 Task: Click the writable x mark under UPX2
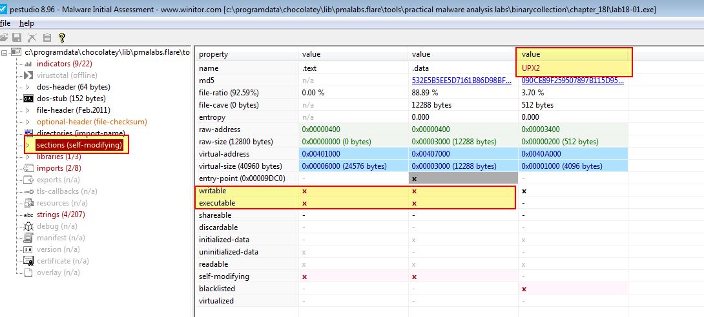click(x=524, y=191)
